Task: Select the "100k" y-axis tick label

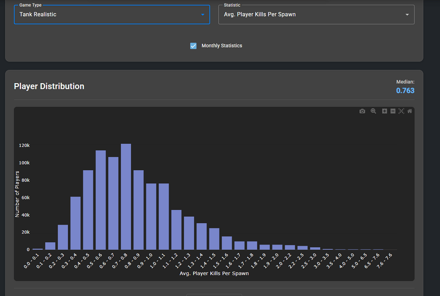Action: 24,163
